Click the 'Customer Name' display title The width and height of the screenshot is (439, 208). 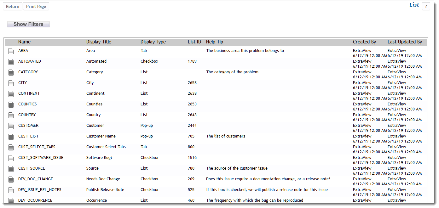pyautogui.click(x=101, y=136)
